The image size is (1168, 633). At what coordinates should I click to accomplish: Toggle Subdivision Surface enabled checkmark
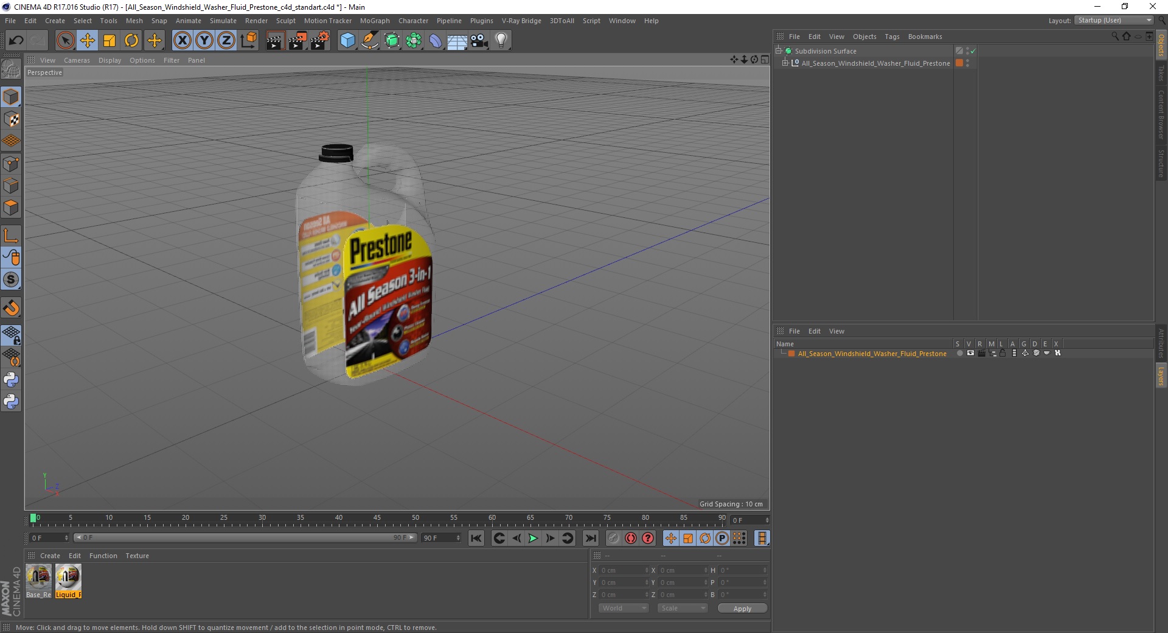tap(973, 51)
